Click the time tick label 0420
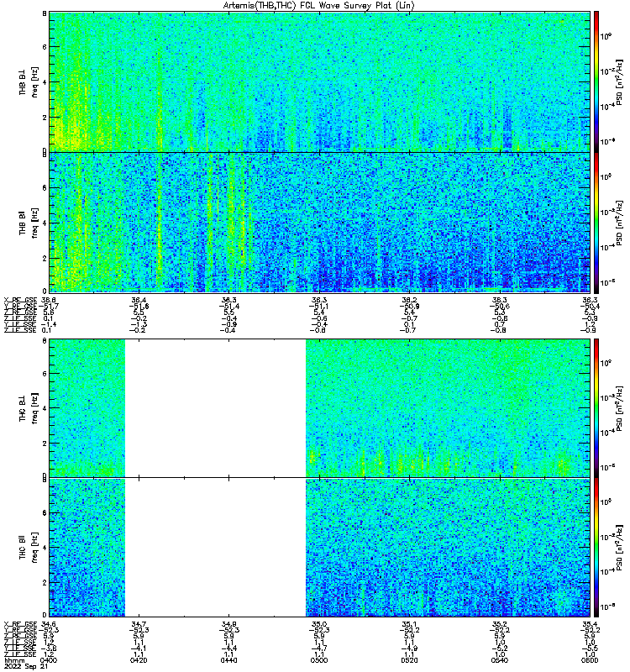630x672 pixels. pos(139,660)
